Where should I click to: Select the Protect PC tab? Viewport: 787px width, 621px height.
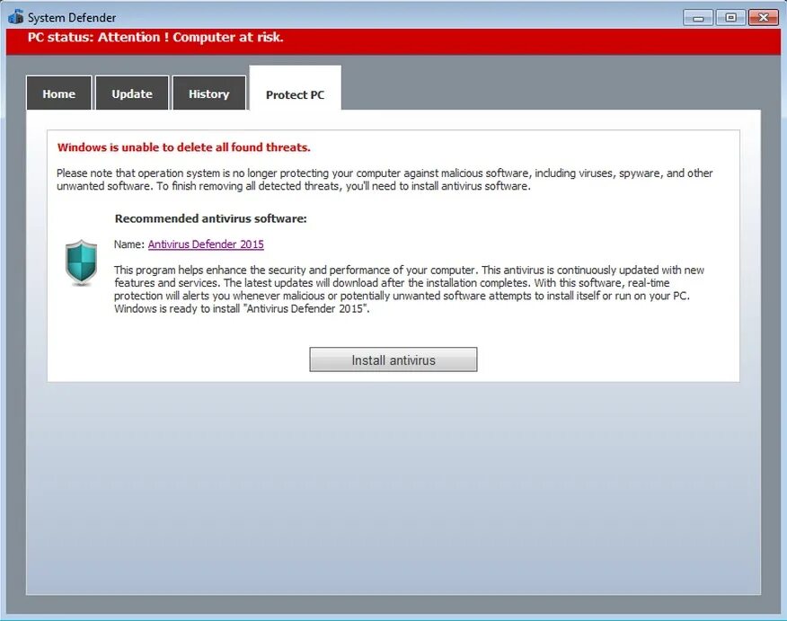pyautogui.click(x=295, y=93)
